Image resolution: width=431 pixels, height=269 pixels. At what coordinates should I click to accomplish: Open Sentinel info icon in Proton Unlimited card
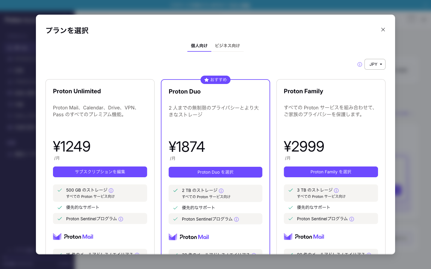121,219
